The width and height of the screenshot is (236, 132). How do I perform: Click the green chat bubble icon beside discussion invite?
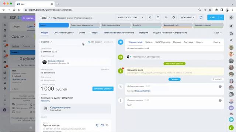tap(121, 57)
